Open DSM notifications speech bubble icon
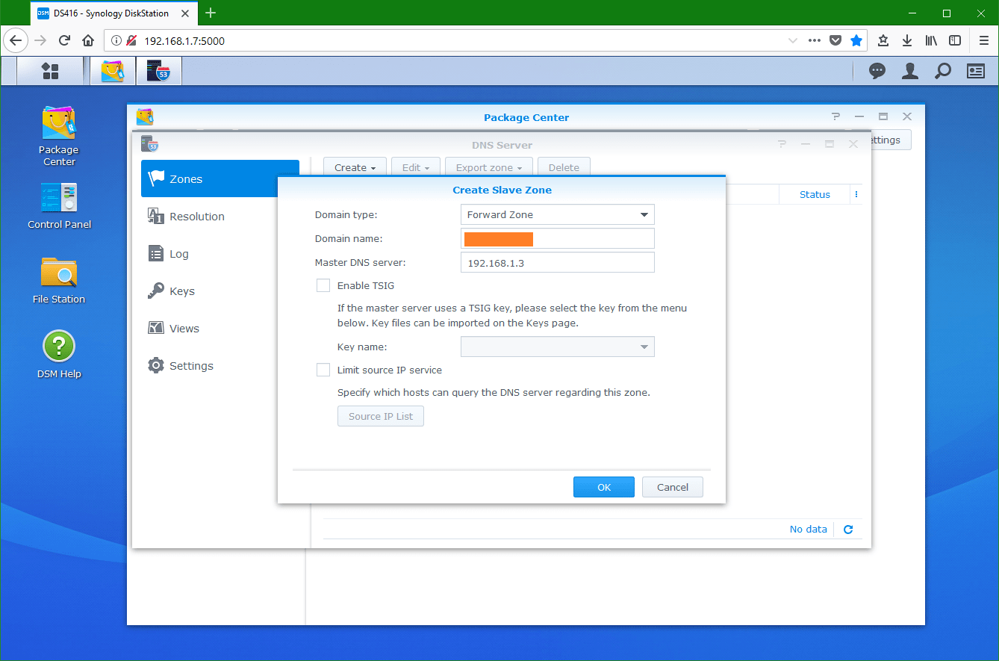This screenshot has height=661, width=999. click(x=877, y=71)
